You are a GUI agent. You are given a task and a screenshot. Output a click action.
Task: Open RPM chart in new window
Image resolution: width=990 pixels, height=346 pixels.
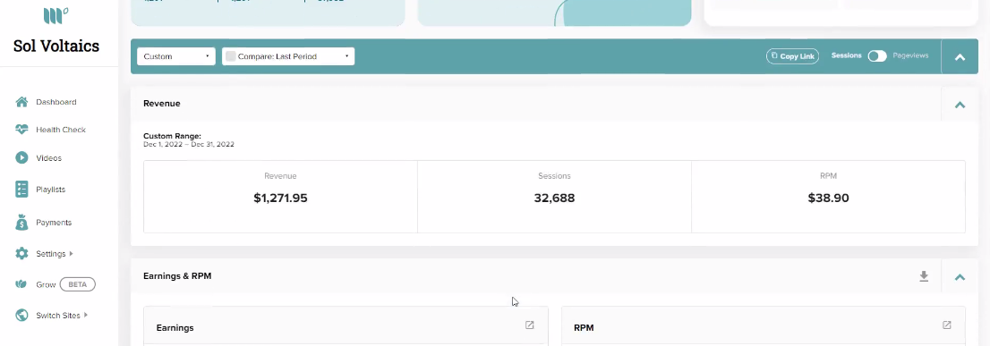pos(947,325)
